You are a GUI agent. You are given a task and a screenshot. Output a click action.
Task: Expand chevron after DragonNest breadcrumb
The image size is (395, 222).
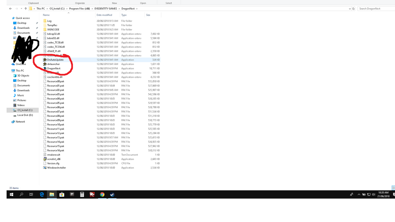tap(137, 8)
